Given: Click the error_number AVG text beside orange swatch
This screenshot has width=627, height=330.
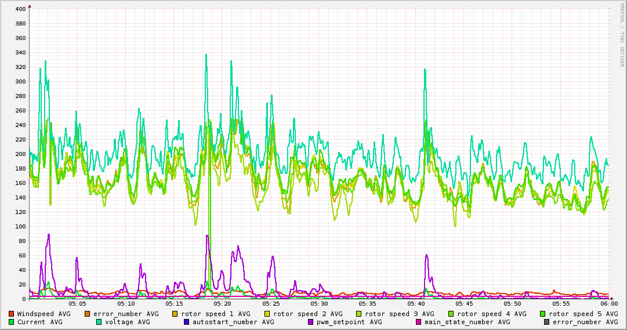Looking at the screenshot, I should 126,314.
